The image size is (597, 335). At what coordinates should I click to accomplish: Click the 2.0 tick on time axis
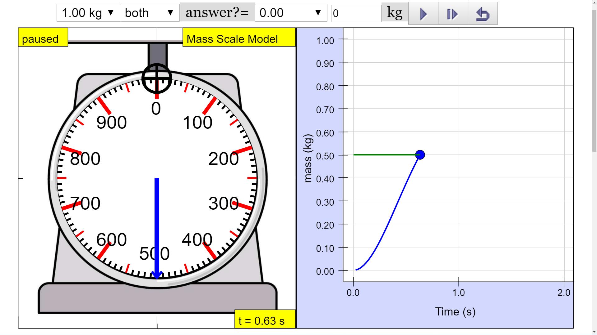(564, 293)
